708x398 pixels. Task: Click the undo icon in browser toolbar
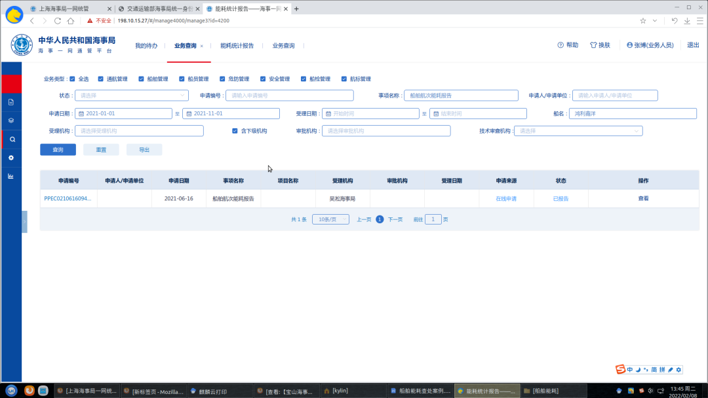(x=674, y=21)
